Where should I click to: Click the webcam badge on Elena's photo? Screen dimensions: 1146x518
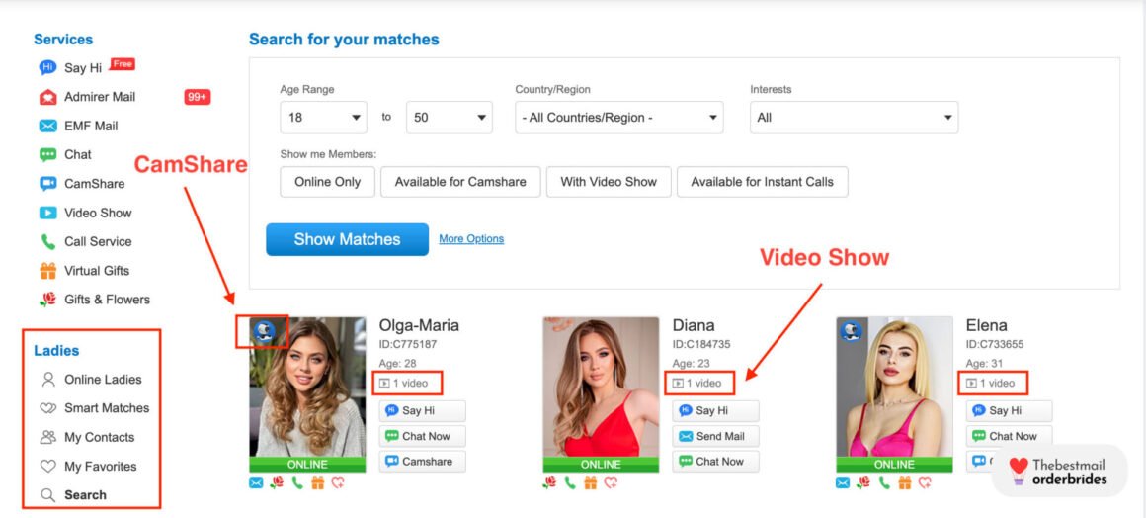point(850,331)
